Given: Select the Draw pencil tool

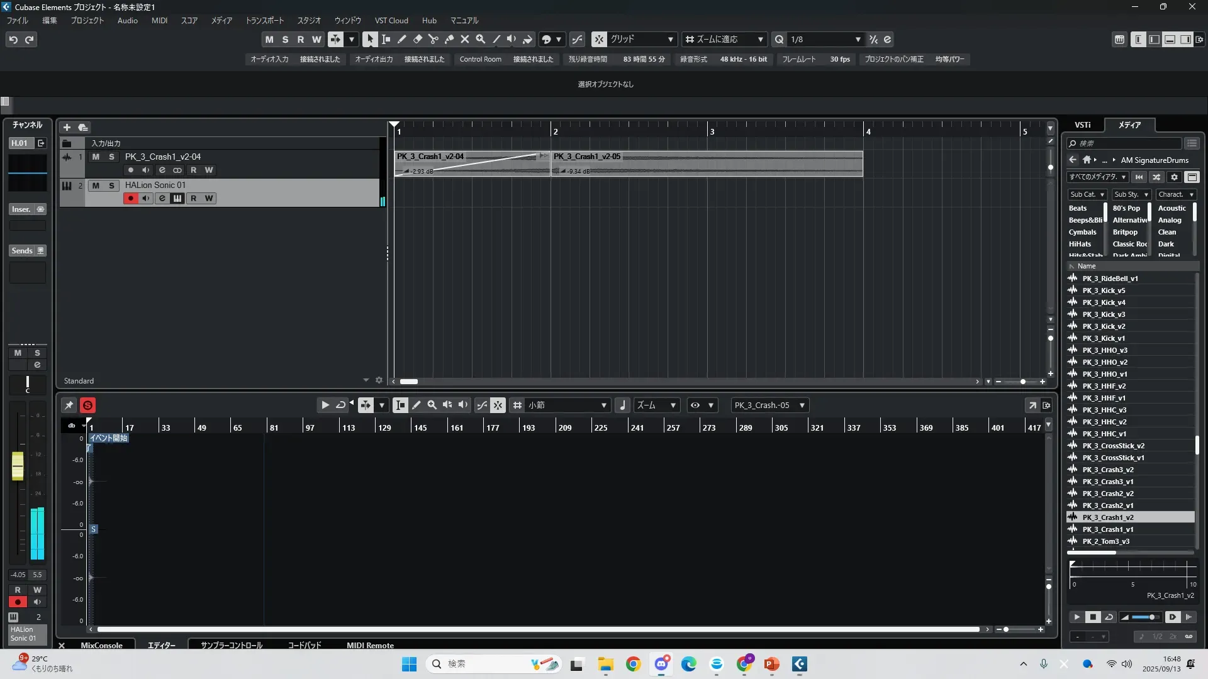Looking at the screenshot, I should pos(401,39).
